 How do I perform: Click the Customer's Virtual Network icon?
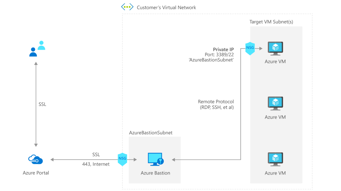pyautogui.click(x=127, y=7)
